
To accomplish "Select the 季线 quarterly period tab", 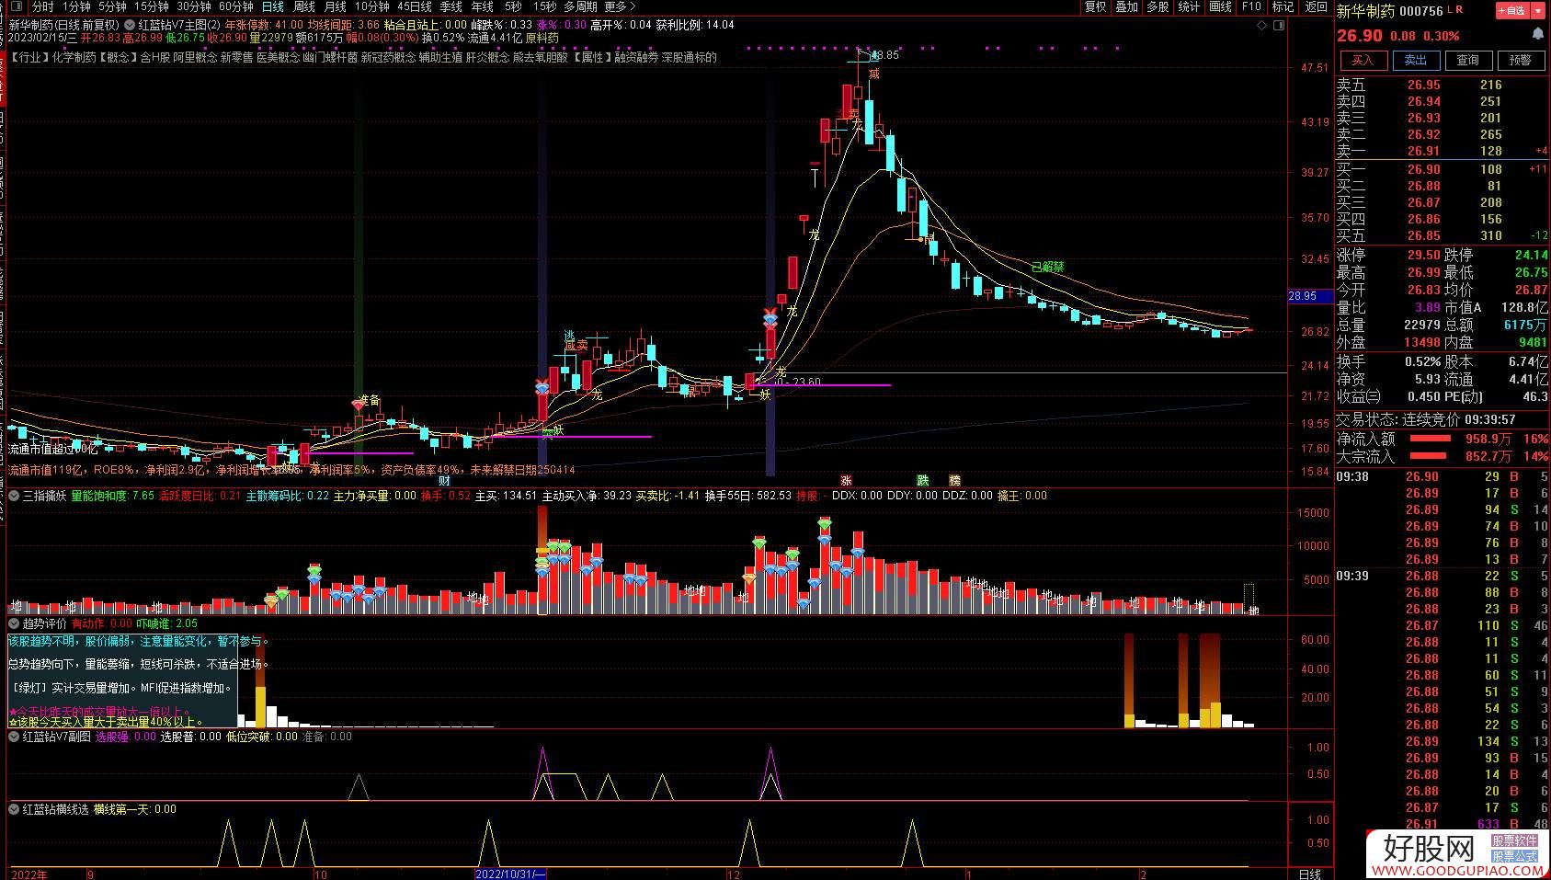I will [x=450, y=6].
